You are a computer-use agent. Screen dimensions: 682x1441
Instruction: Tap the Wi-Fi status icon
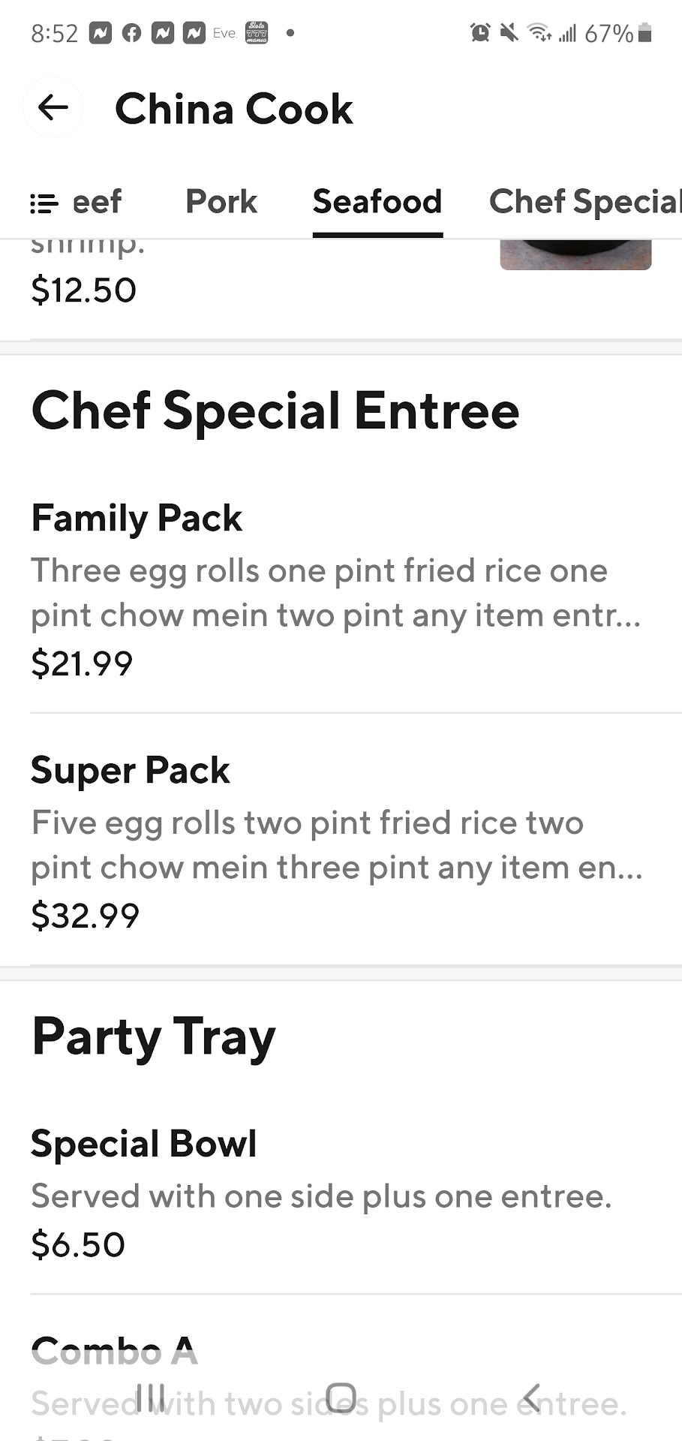(x=539, y=32)
